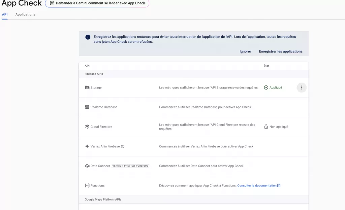Click Enregistrer les applications
Screen dimensions: 345x210
click(x=281, y=51)
